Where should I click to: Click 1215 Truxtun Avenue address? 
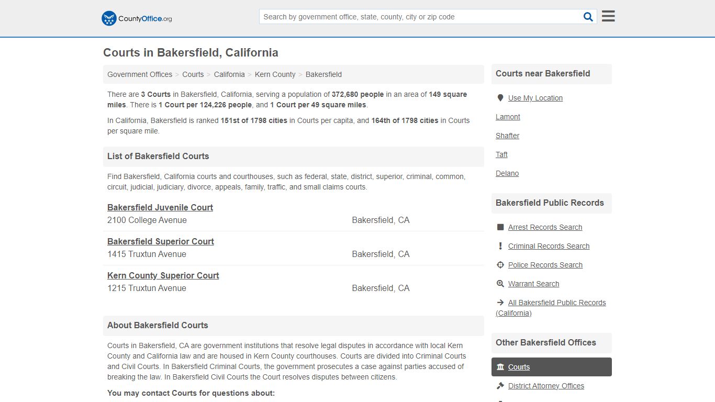click(147, 288)
